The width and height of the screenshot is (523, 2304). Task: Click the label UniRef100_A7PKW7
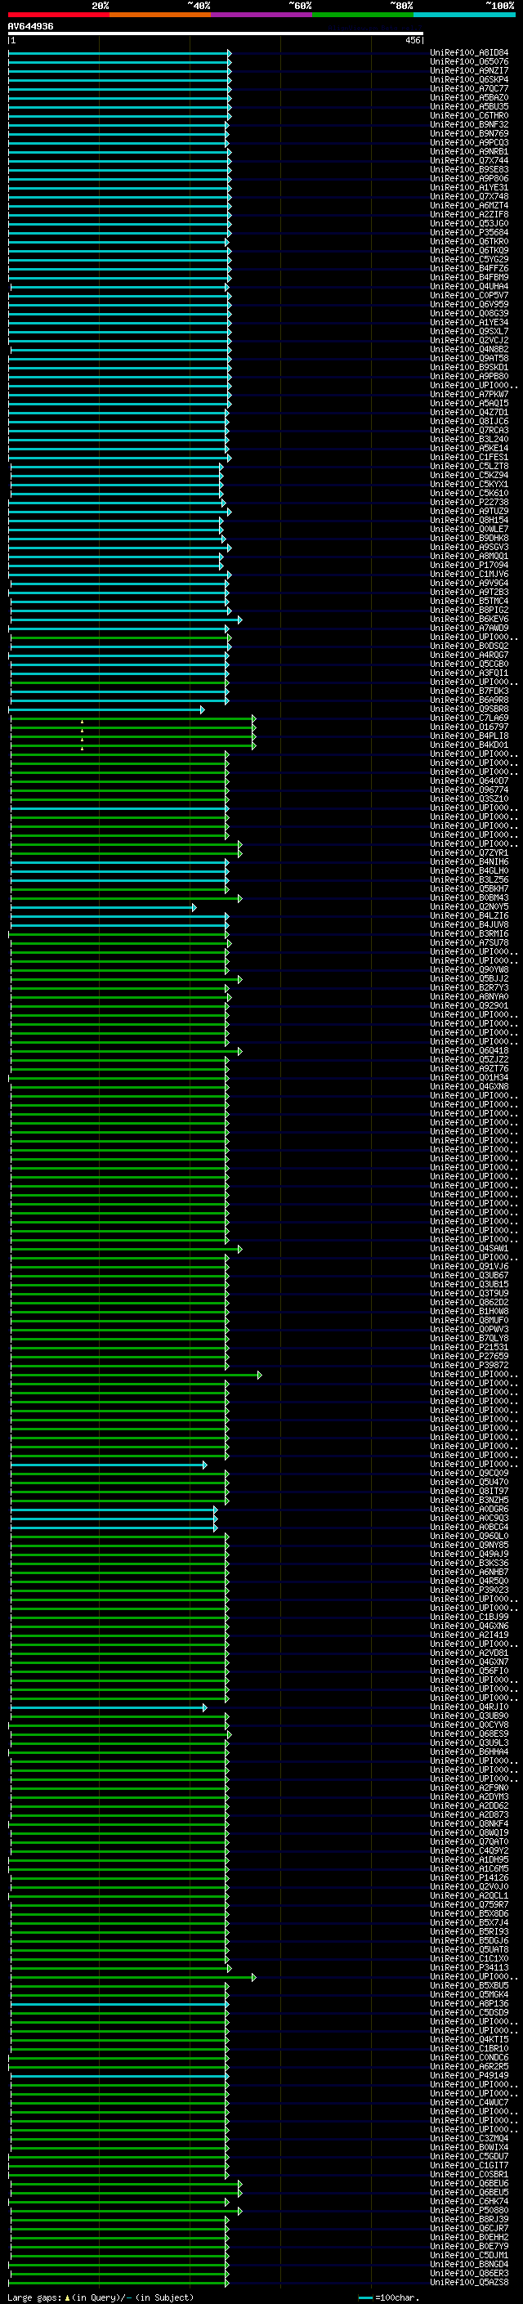coord(469,395)
